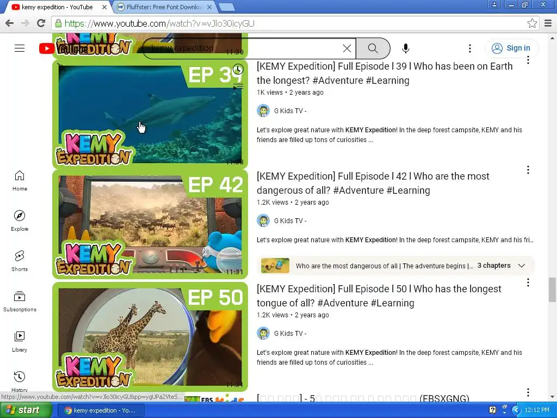This screenshot has height=418, width=557.
Task: Expand the 3 chapters chevron
Action: pos(522,266)
